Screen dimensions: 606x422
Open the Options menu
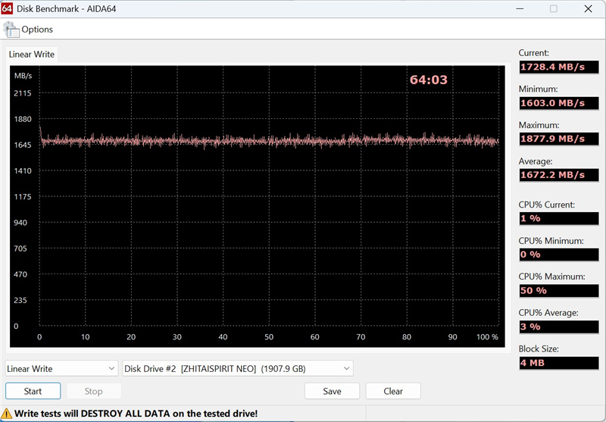pos(36,30)
